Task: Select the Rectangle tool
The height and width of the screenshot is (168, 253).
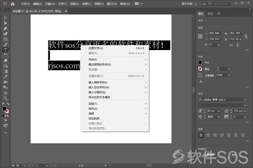Action: coord(5,39)
